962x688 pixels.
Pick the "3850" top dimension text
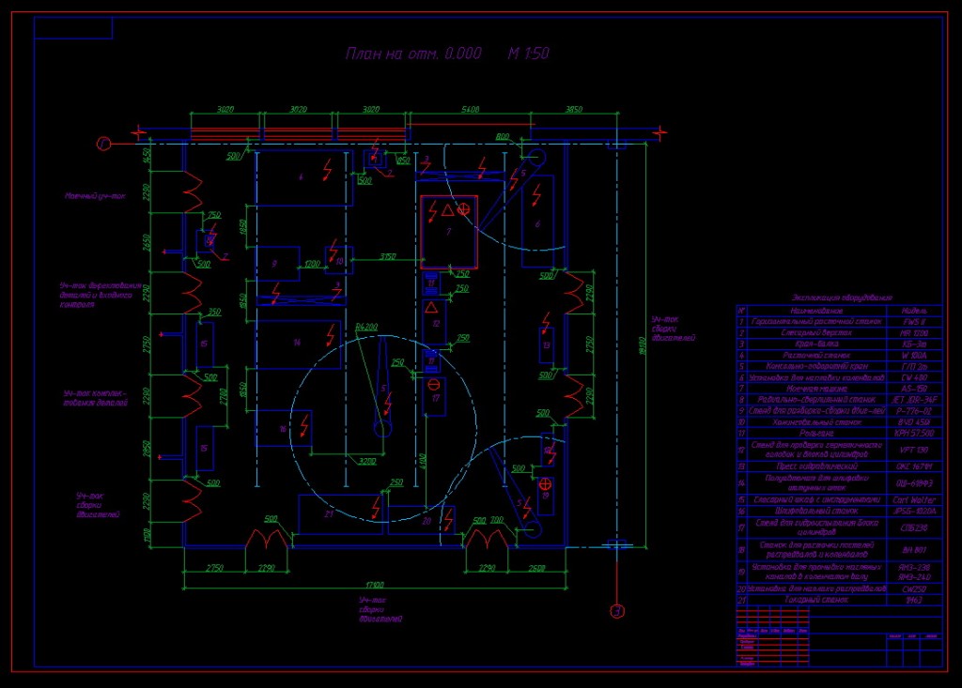click(574, 109)
